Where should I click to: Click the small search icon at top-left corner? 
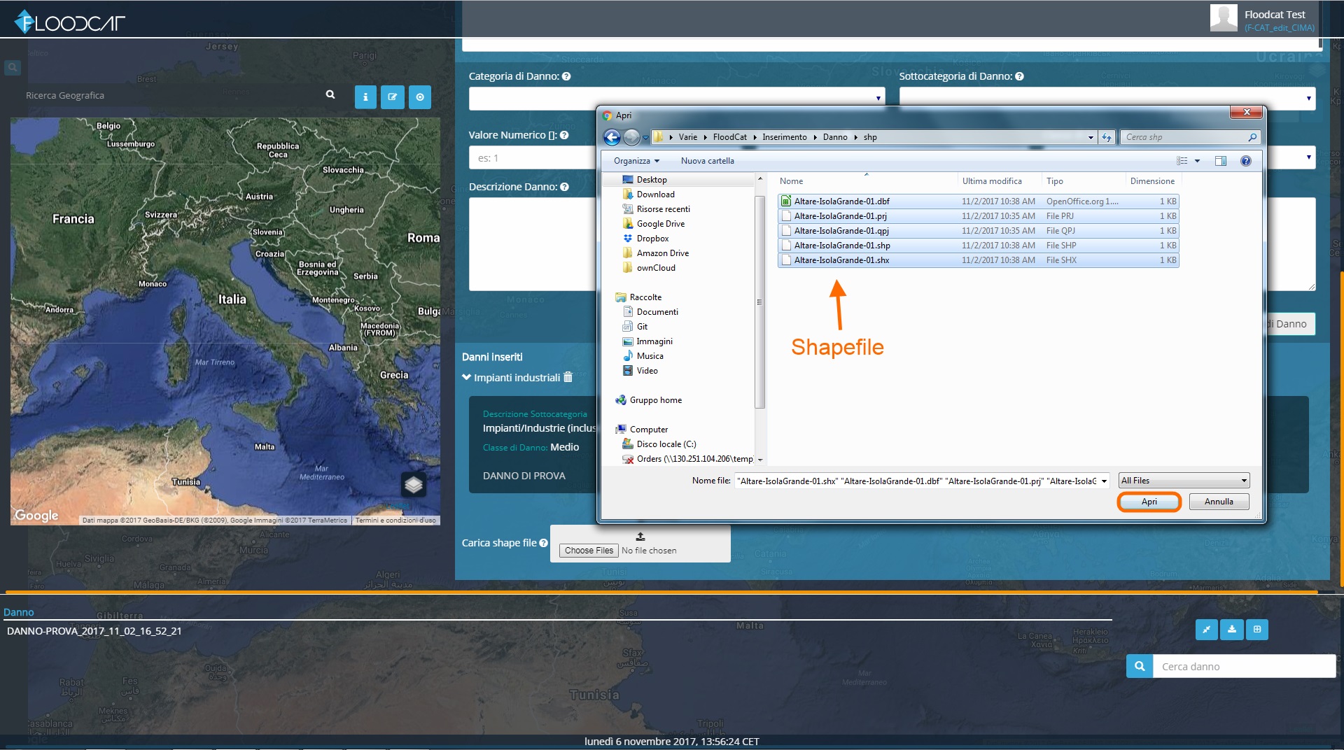(13, 68)
